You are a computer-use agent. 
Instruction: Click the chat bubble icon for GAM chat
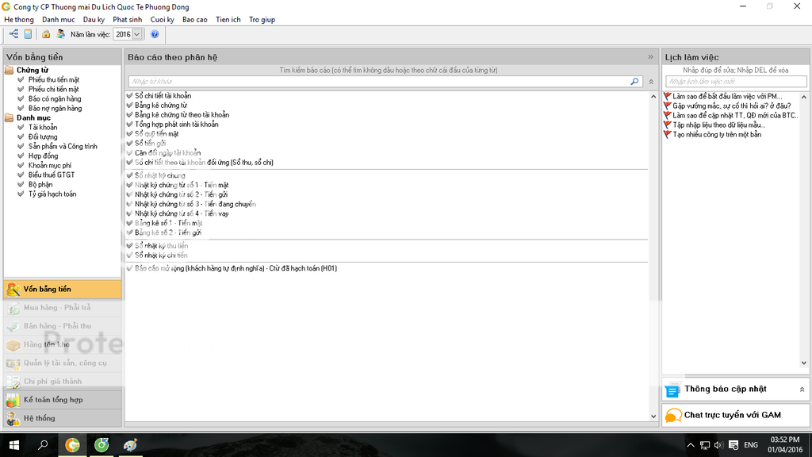(673, 415)
